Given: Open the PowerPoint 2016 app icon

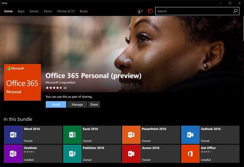Looking at the screenshot, I should pos(131,135).
